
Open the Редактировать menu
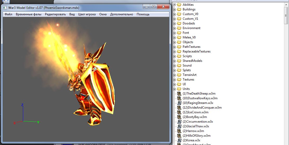(x=55, y=14)
